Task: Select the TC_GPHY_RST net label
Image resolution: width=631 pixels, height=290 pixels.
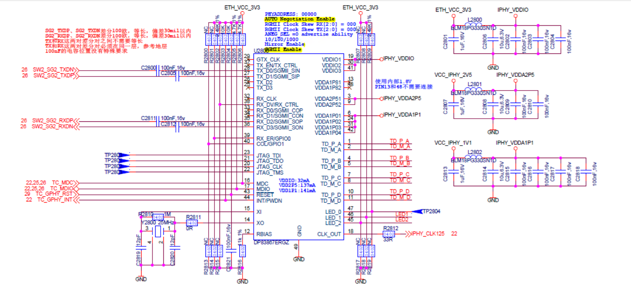Action: point(54,194)
